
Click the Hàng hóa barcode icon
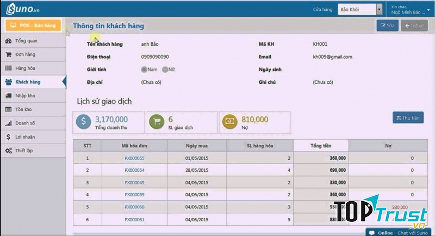pyautogui.click(x=9, y=68)
